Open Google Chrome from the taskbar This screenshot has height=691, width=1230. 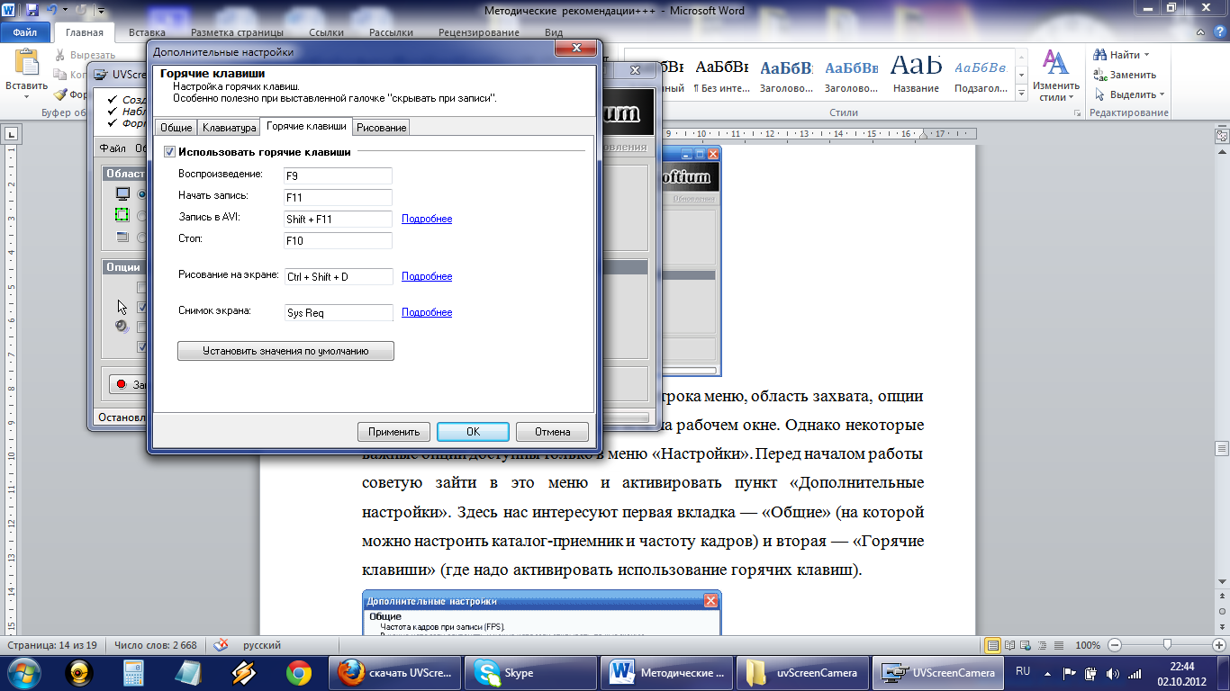(x=298, y=672)
